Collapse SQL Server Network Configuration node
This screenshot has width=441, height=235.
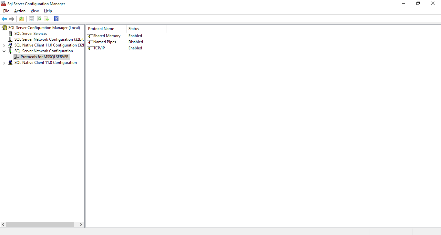point(4,51)
